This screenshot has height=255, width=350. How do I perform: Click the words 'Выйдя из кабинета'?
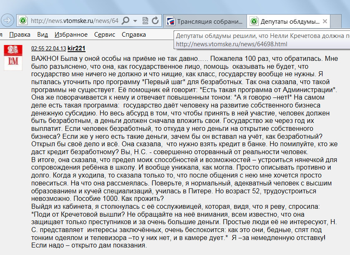coord(62,207)
